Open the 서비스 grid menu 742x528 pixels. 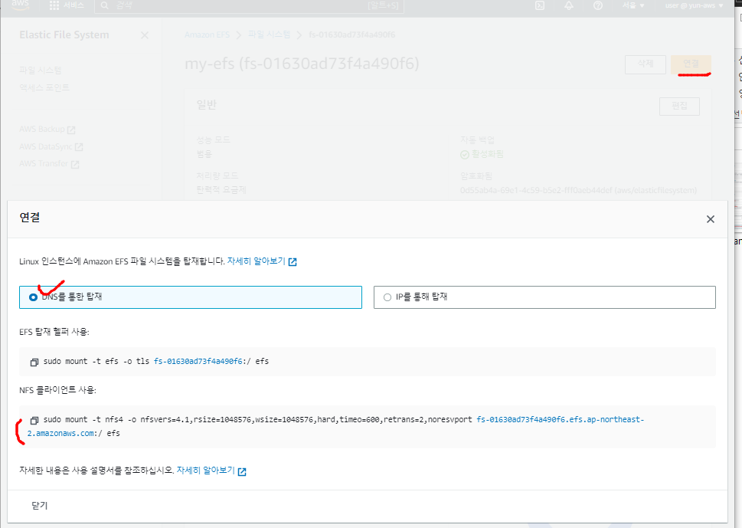point(67,5)
